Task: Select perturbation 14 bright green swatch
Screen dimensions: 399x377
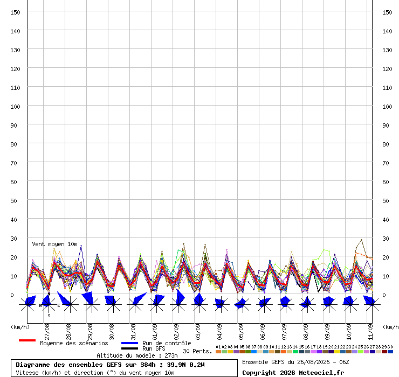Action: pos(295,352)
